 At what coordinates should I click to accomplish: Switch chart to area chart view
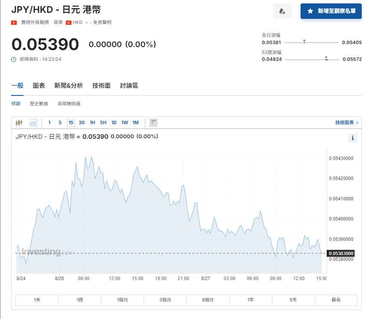click(x=33, y=123)
